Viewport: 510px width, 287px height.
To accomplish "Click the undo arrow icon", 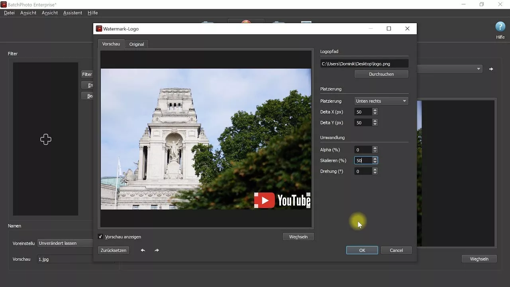I will pyautogui.click(x=143, y=250).
